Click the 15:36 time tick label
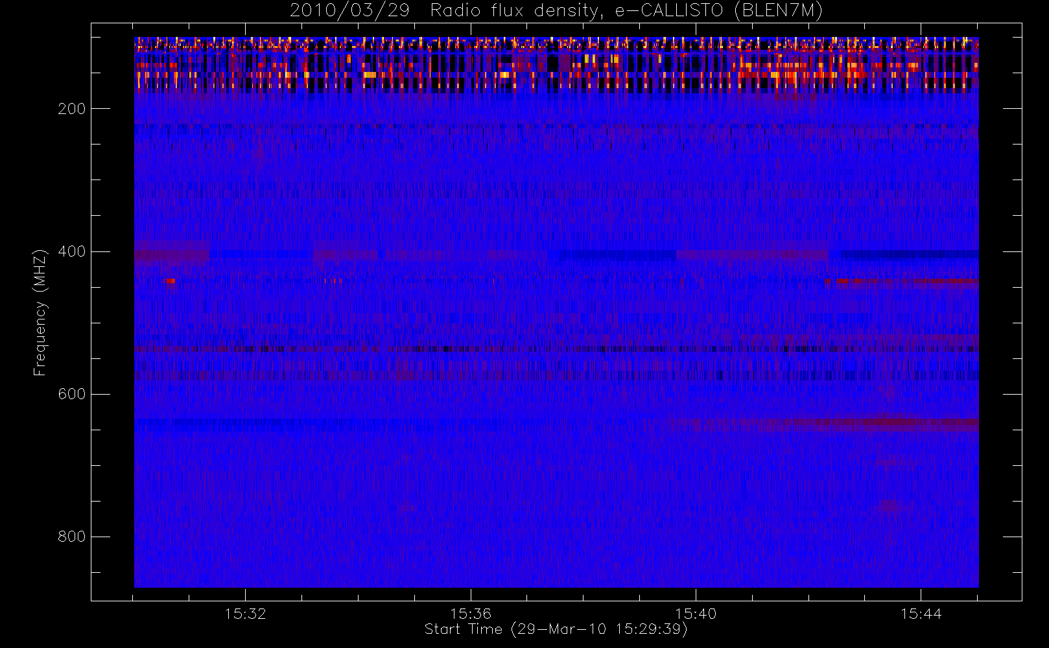The image size is (1049, 648). (x=471, y=614)
